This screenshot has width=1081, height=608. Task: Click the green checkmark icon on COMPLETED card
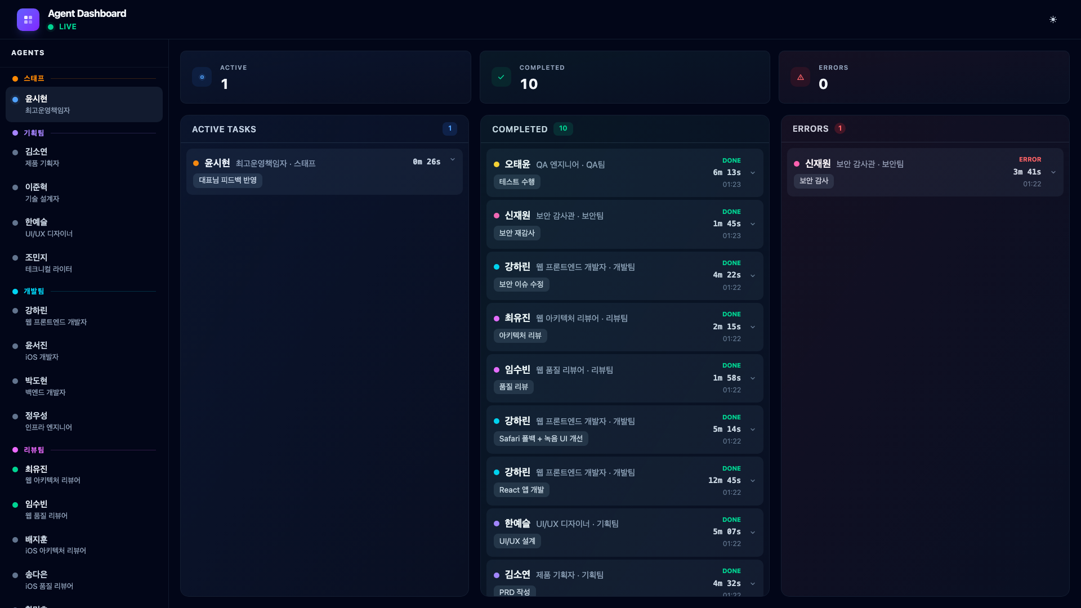(501, 77)
